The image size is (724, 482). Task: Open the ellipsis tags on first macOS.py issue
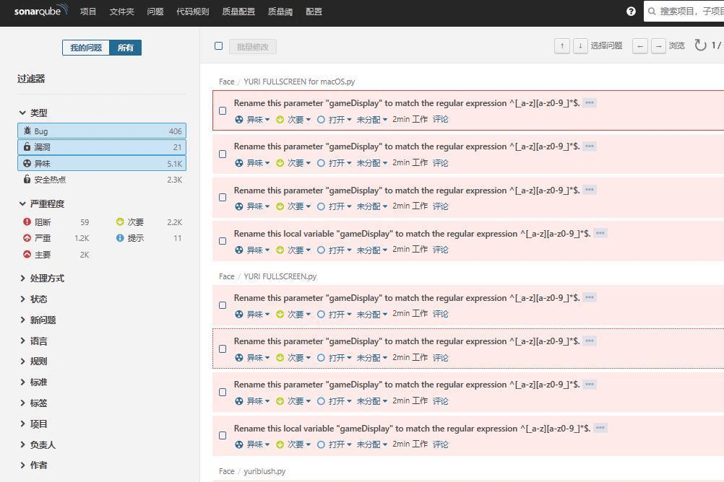tap(590, 103)
